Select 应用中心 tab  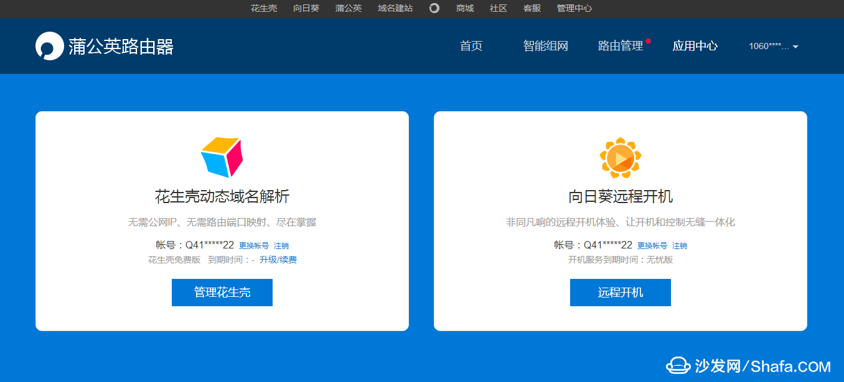(x=695, y=46)
